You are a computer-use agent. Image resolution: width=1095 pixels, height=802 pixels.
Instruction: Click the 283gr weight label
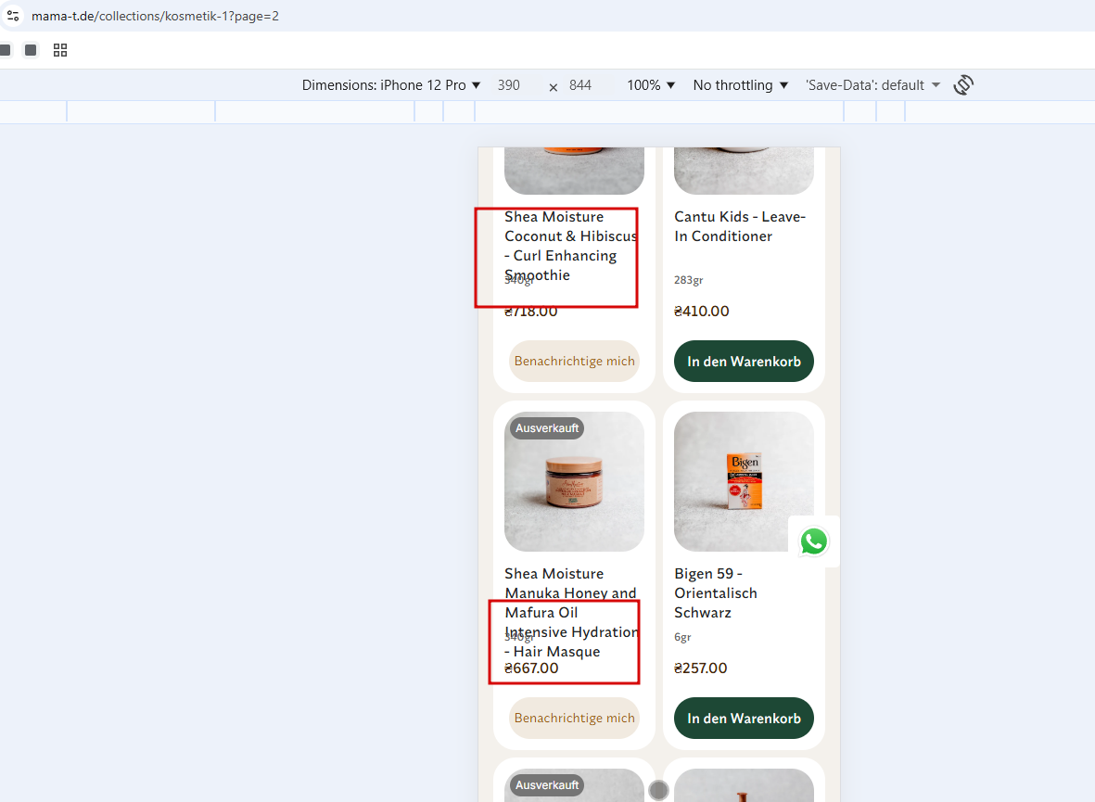click(689, 280)
